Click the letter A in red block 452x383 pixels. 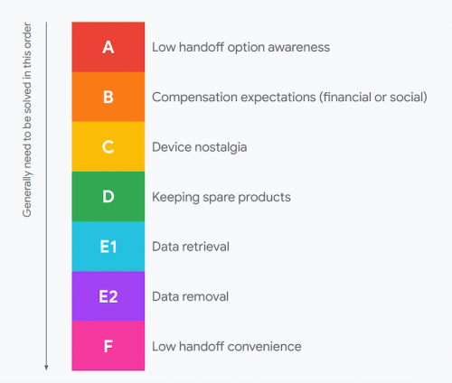[x=108, y=47]
